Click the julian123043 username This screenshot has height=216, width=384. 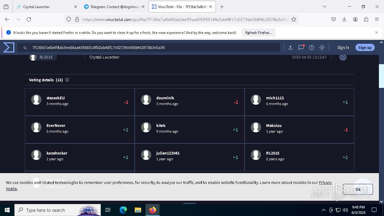point(168,153)
